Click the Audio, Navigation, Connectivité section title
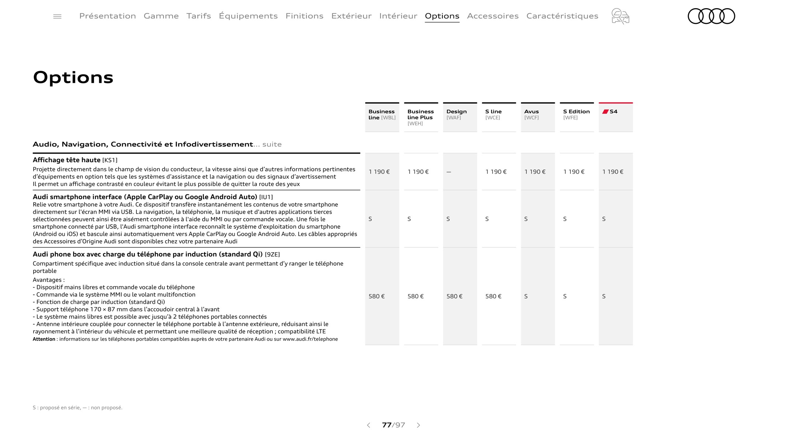The height and width of the screenshot is (442, 787). tap(157, 144)
